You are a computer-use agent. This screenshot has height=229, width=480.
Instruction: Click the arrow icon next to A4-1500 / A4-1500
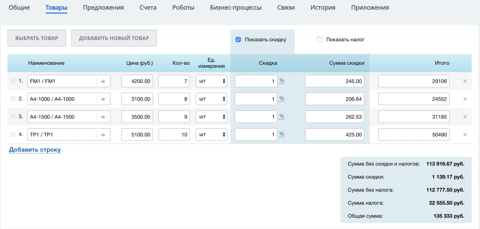[x=103, y=117]
